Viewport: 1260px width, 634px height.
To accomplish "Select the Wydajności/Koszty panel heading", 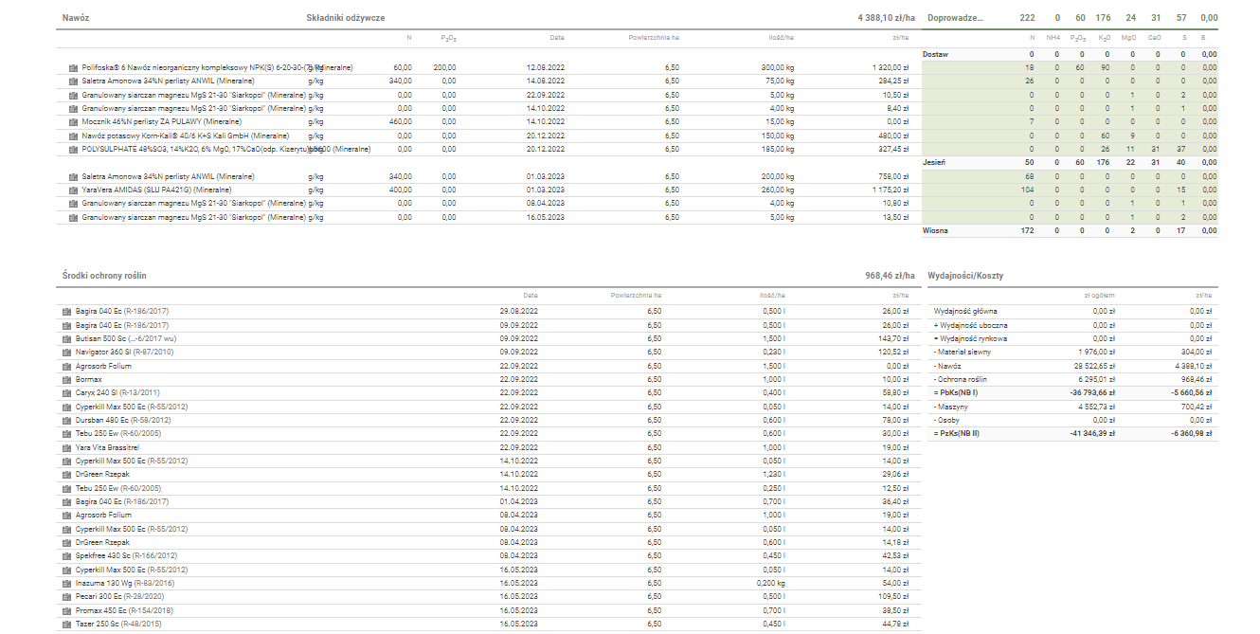I will [965, 276].
